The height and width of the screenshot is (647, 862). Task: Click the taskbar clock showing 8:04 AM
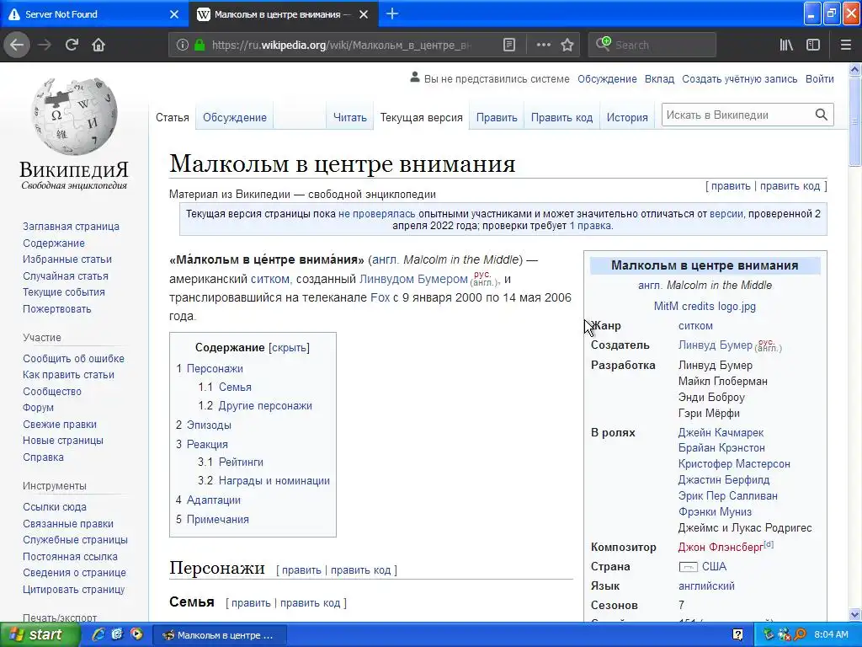831,634
